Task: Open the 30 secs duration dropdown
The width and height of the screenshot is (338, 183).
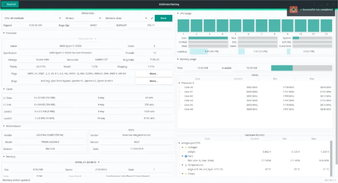Action: [x=83, y=18]
